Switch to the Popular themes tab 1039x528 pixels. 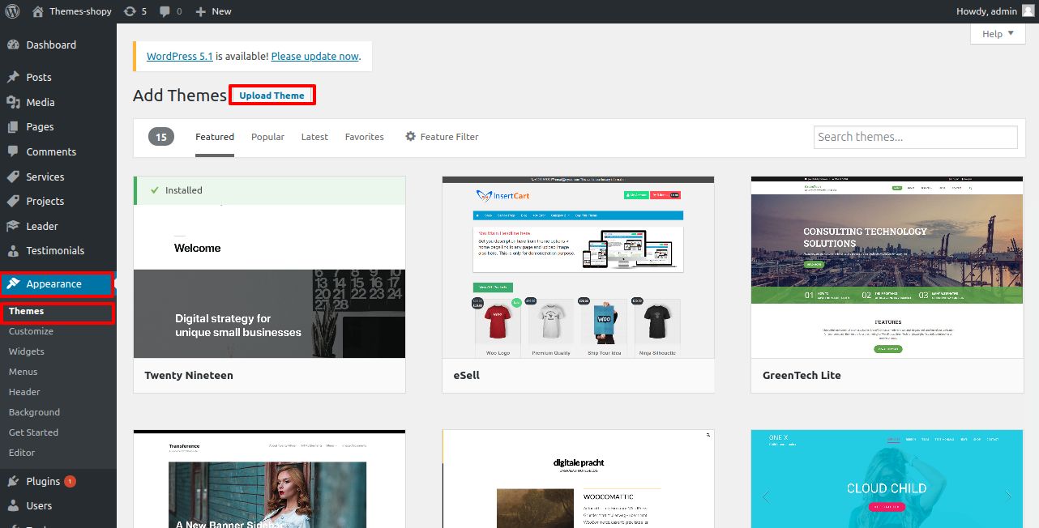click(x=267, y=137)
